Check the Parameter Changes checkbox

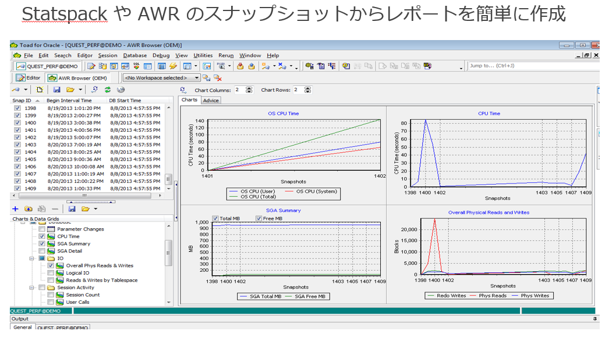click(41, 229)
